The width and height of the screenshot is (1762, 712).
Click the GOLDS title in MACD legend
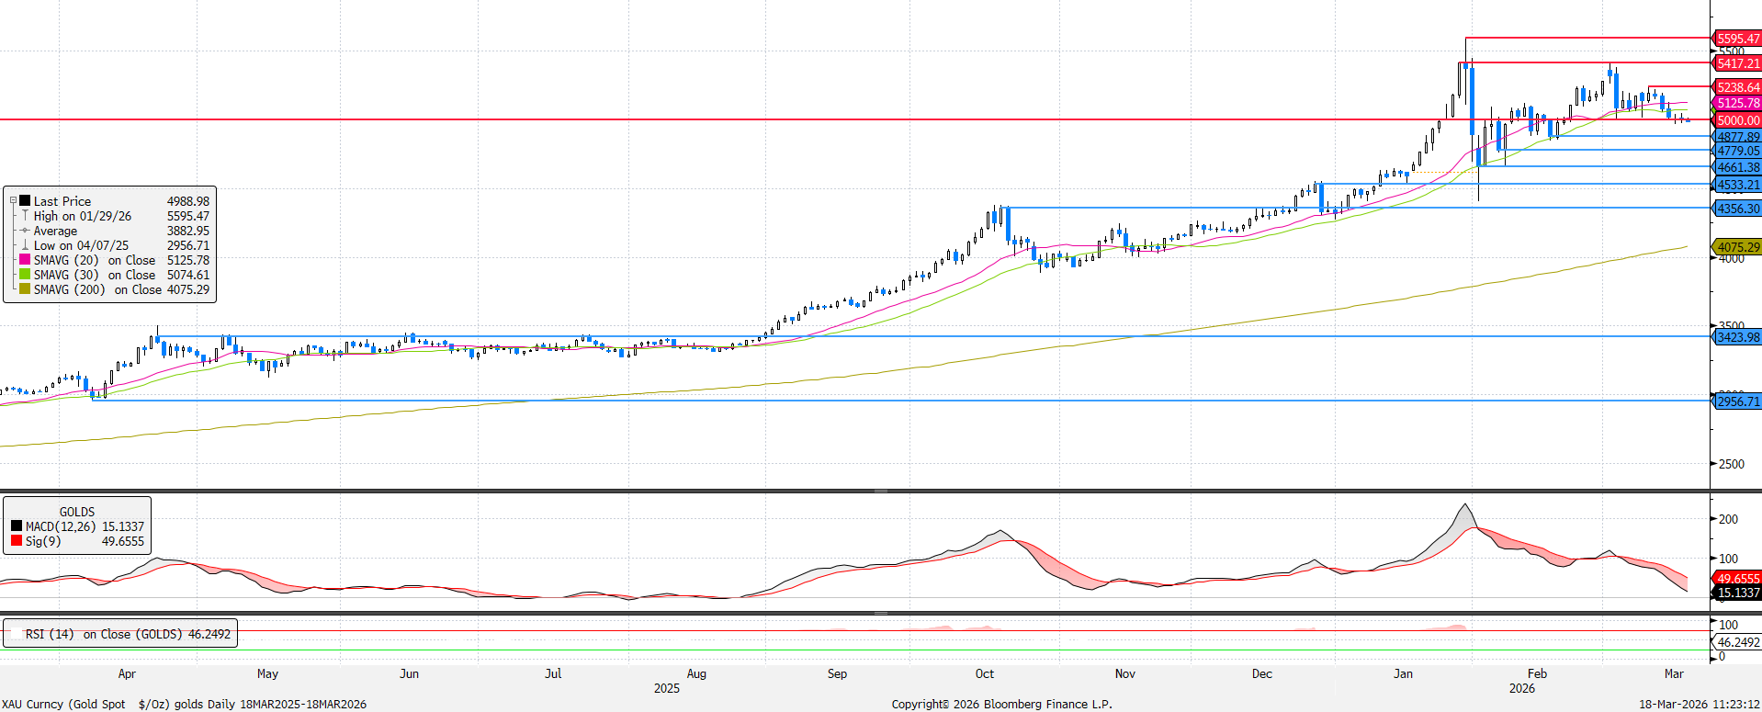tap(77, 512)
